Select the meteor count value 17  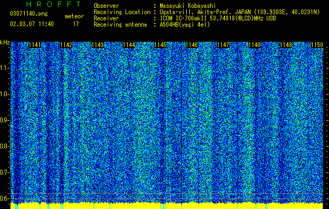point(76,24)
